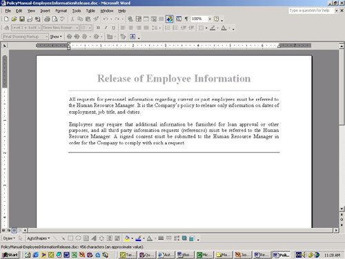345x259 pixels.
Task: Open the Format menu
Action: tap(61, 11)
